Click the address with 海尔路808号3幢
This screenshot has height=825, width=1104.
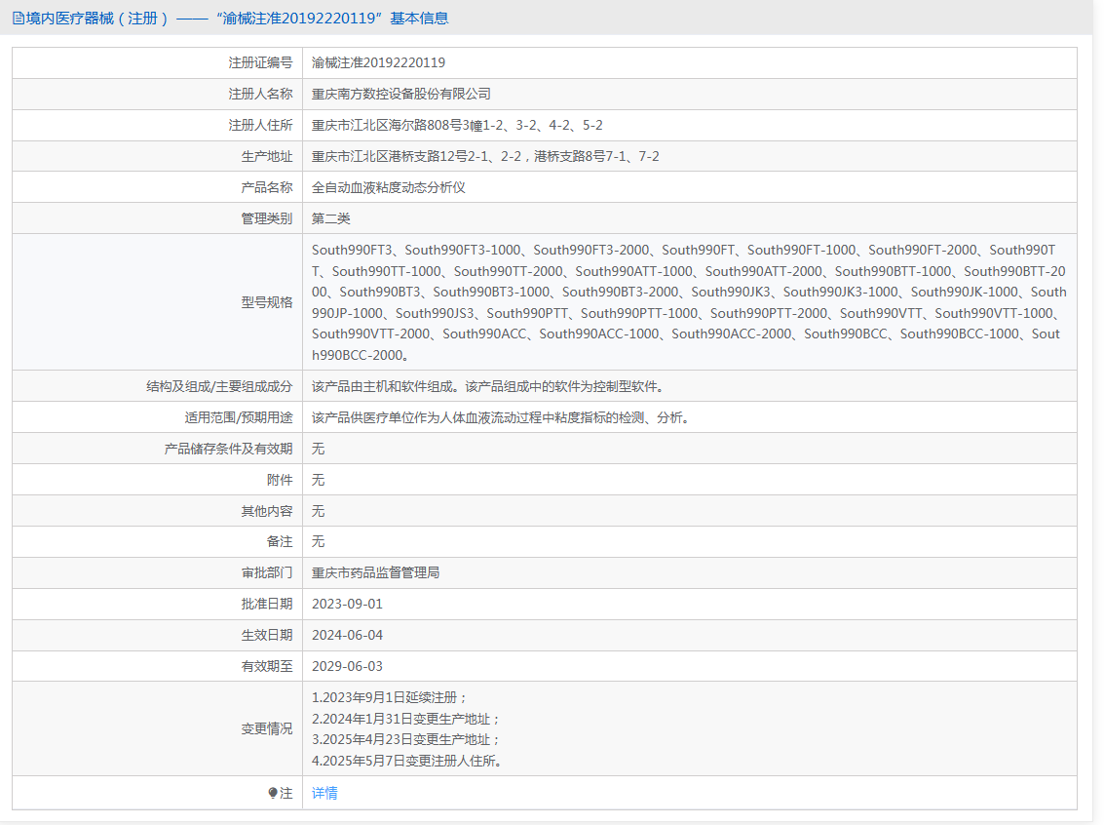coord(458,126)
